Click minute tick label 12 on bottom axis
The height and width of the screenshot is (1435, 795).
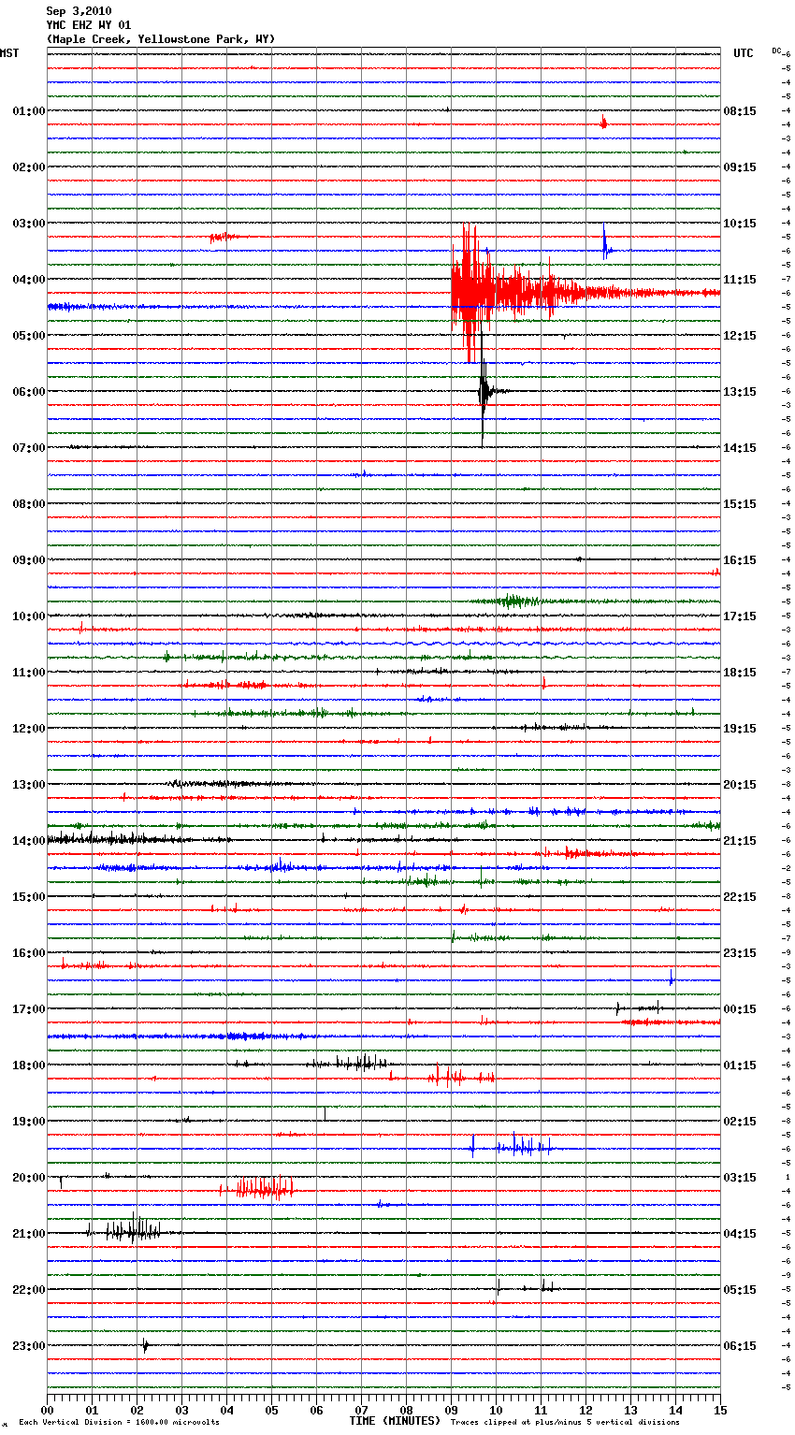(x=586, y=1410)
